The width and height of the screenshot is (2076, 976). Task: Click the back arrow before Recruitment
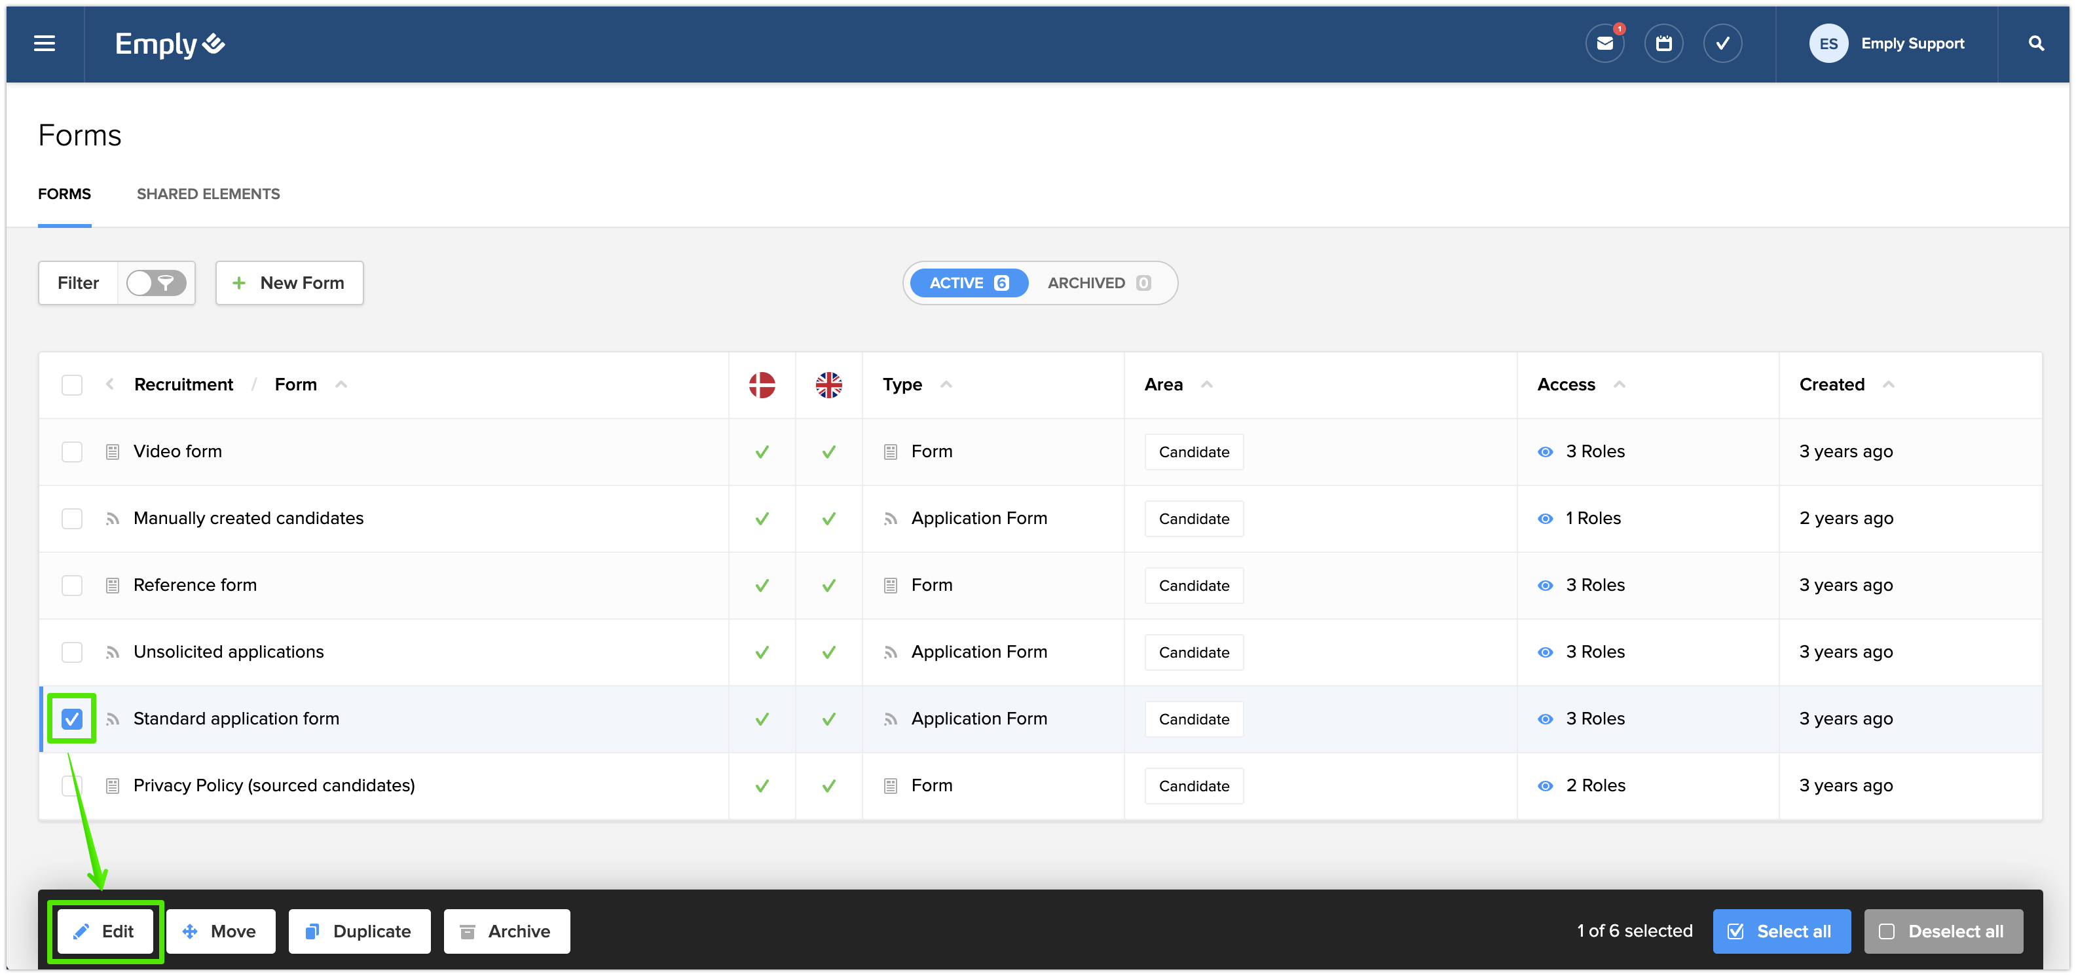coord(109,385)
